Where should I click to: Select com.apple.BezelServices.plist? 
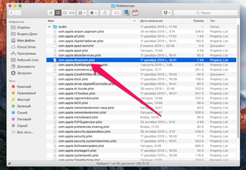coord(141,55)
